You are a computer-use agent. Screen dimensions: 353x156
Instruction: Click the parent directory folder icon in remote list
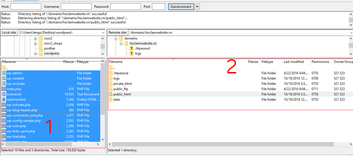[x=111, y=68]
